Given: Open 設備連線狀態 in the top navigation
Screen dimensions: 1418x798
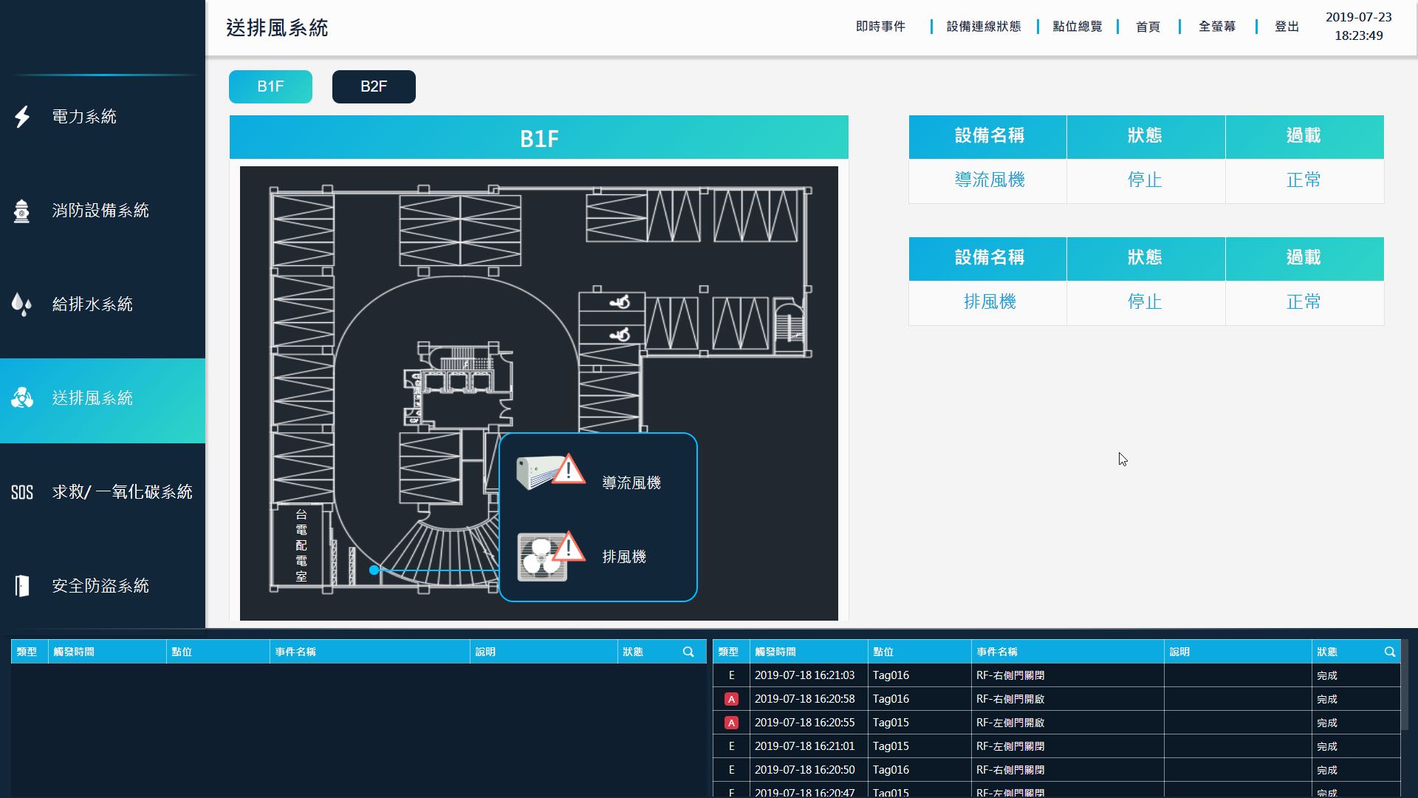Looking at the screenshot, I should 984,27.
